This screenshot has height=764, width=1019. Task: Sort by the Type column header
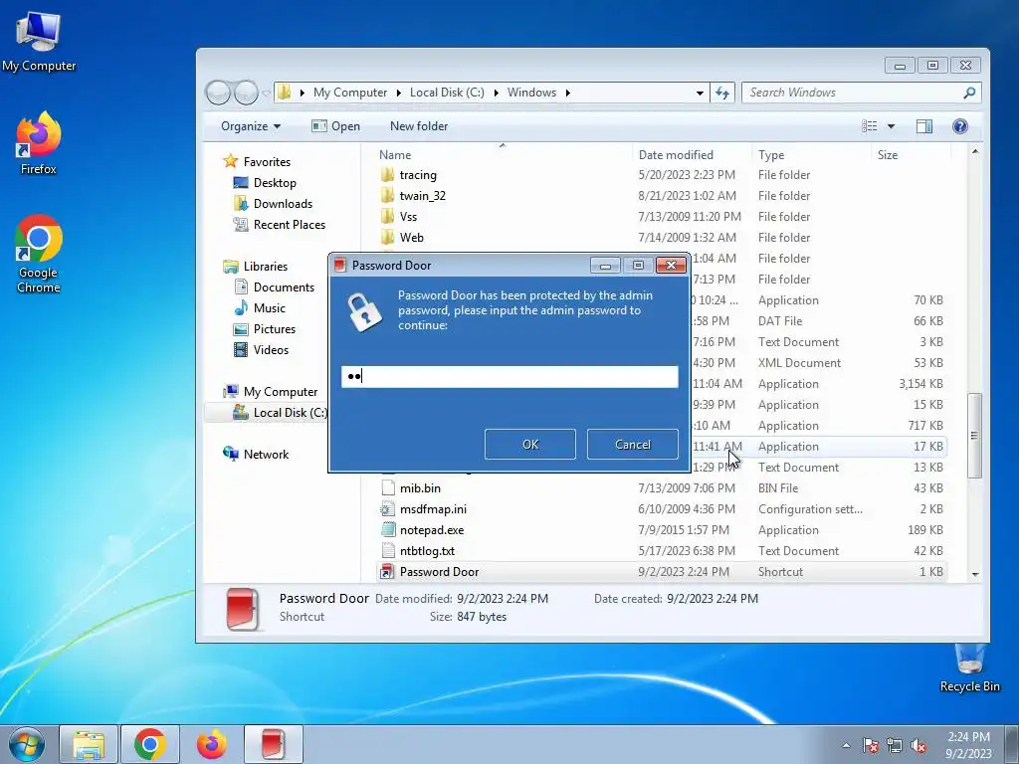pos(811,154)
